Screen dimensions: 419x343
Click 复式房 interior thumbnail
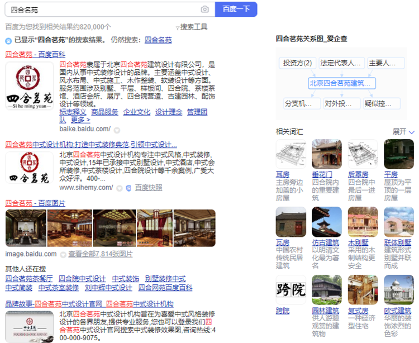(363, 289)
